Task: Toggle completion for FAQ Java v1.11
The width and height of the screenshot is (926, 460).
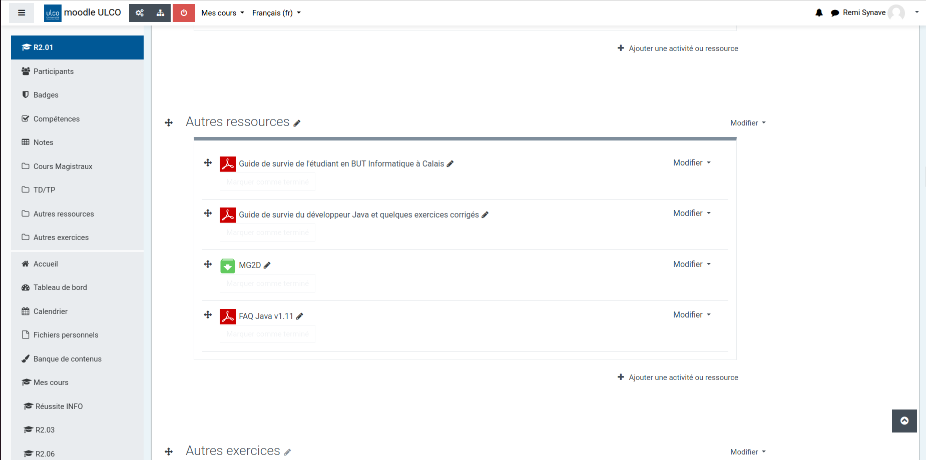Action: 267,334
